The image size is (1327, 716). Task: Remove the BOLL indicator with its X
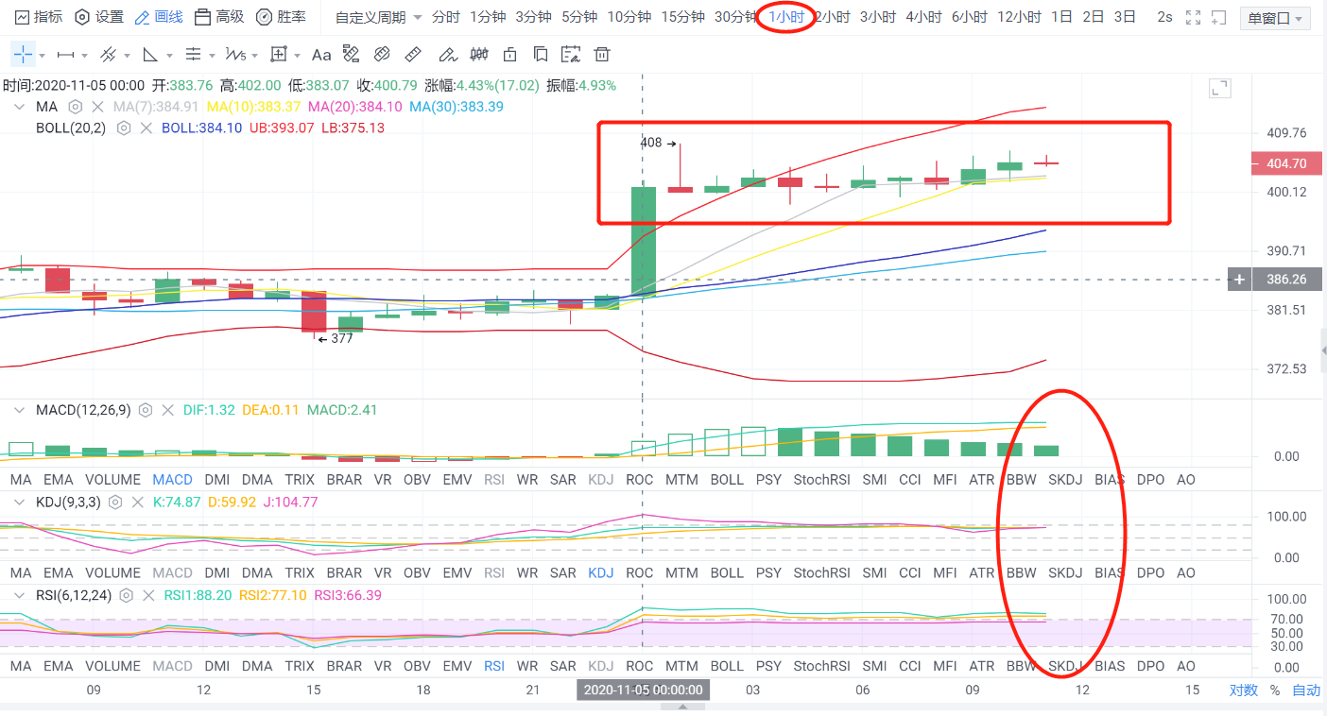point(146,128)
